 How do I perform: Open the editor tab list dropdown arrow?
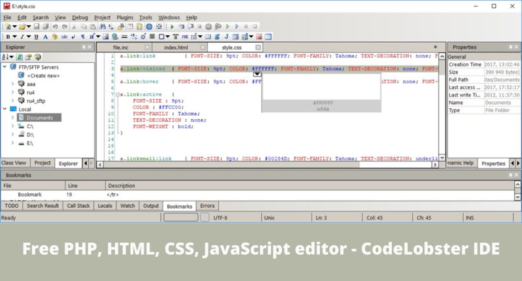[435, 47]
